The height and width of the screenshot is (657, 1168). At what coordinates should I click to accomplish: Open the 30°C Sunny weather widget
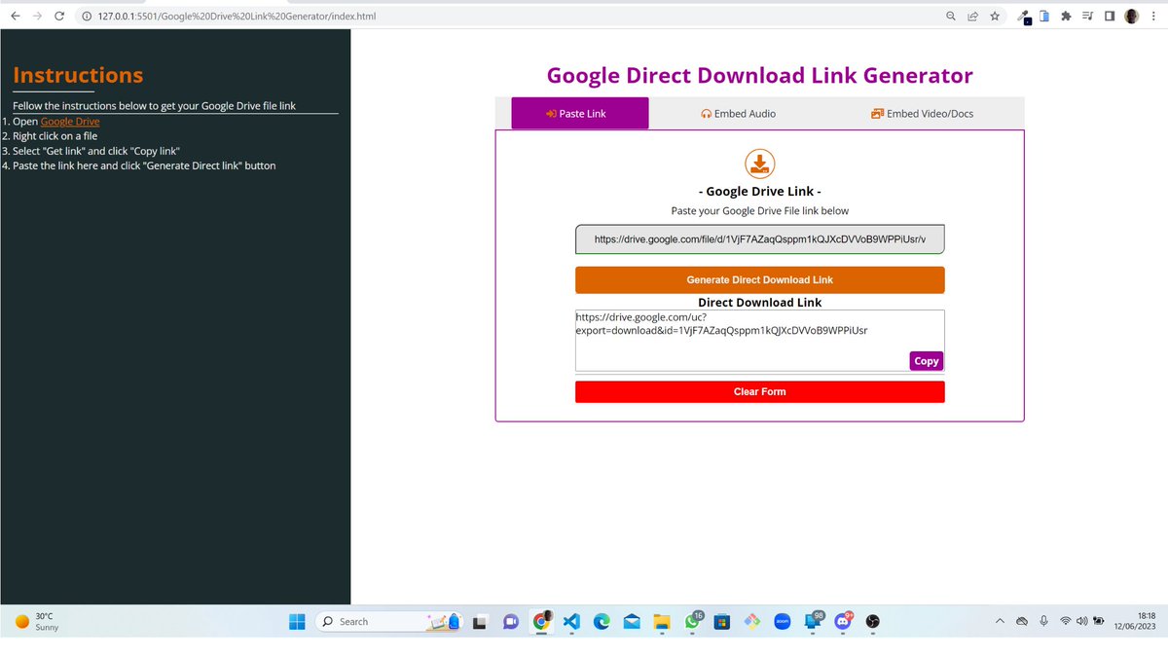point(37,621)
